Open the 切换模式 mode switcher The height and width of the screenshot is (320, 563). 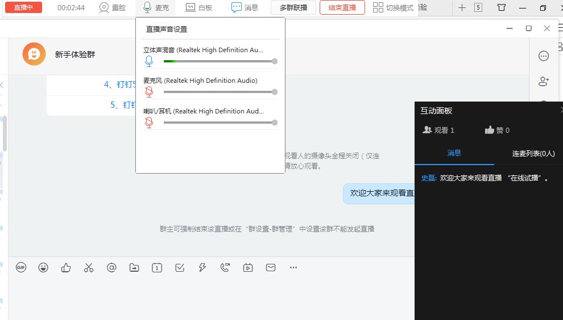click(394, 8)
